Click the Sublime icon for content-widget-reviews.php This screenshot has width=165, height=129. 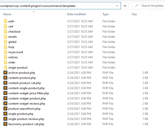[x=5, y=104]
